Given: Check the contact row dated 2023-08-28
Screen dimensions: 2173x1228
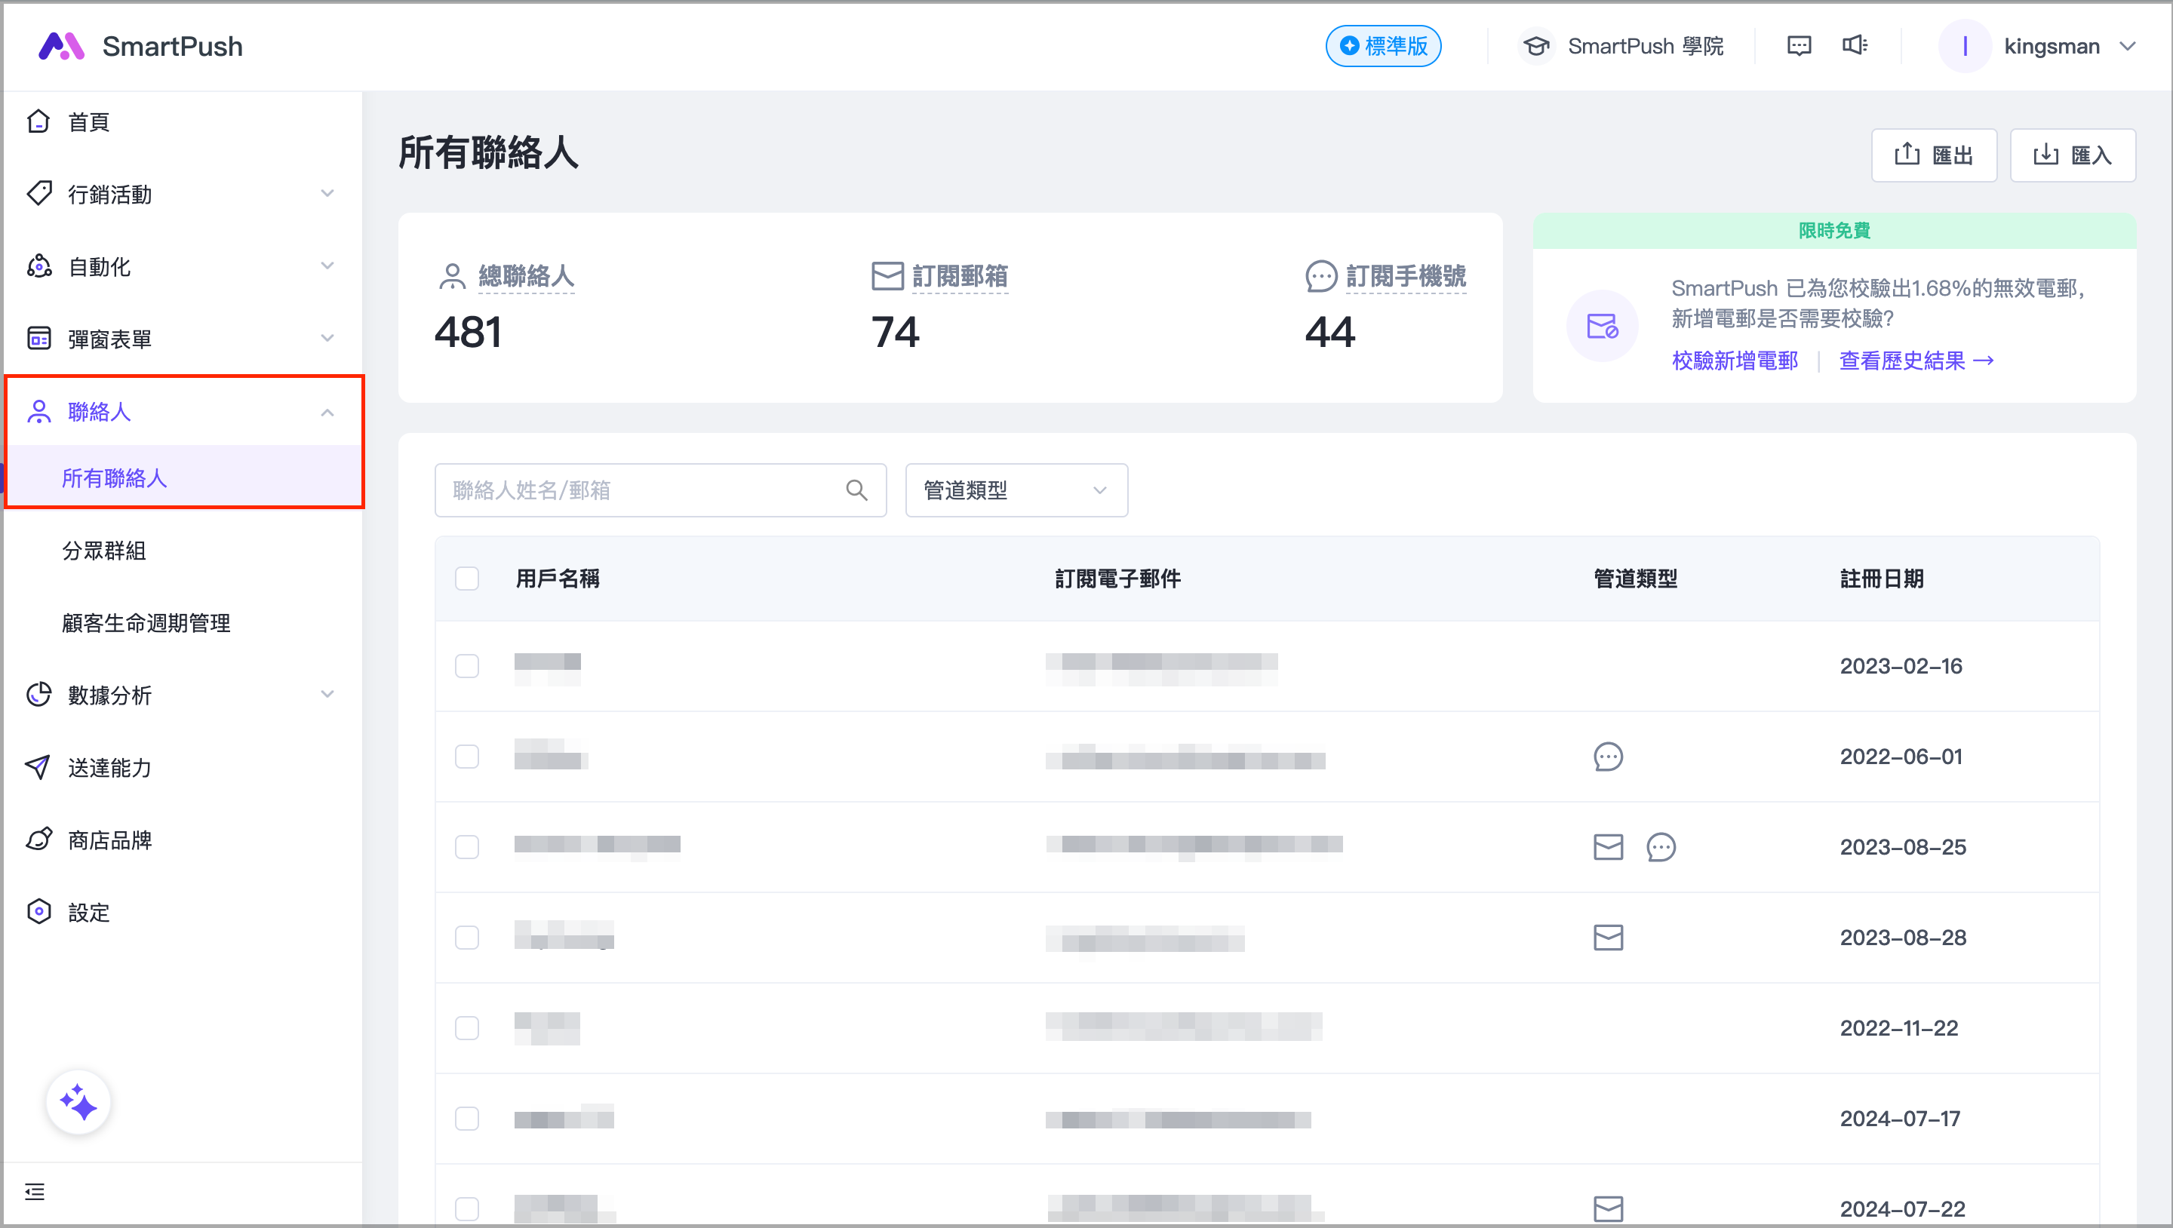Looking at the screenshot, I should pos(466,937).
